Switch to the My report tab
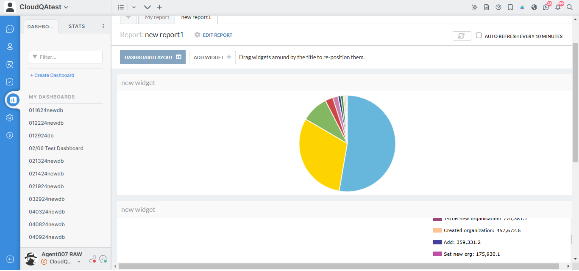The height and width of the screenshot is (271, 579). pos(157,17)
